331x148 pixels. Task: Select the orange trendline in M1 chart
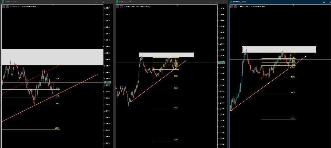[50, 98]
